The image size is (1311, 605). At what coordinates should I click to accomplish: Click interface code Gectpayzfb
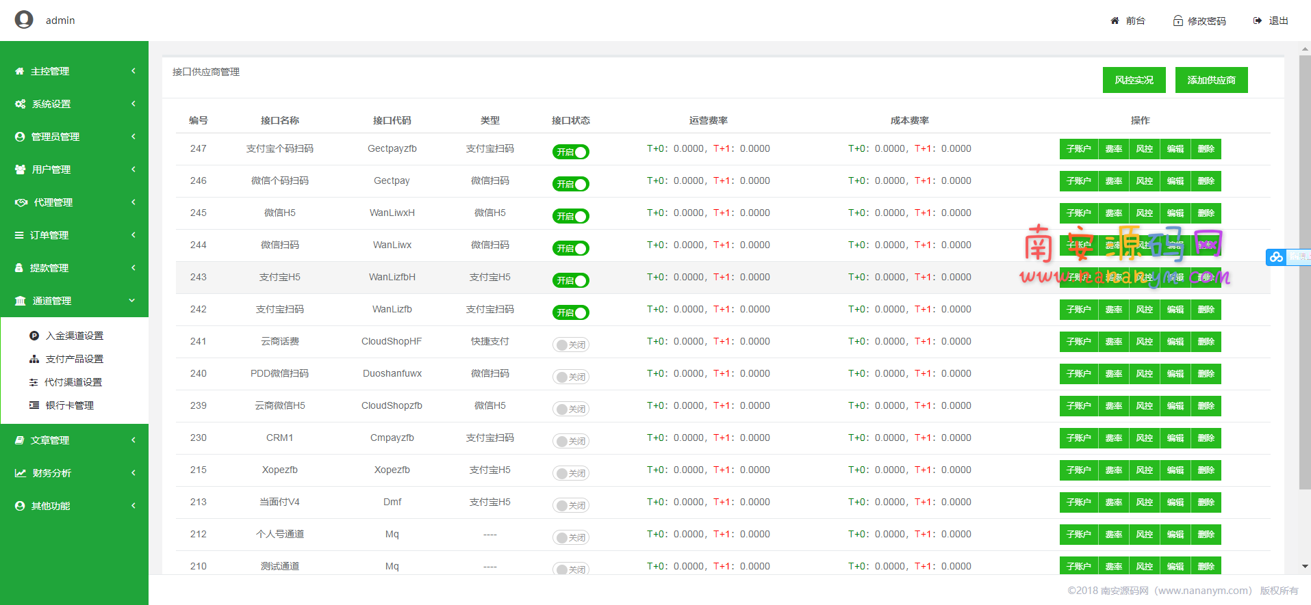point(392,148)
